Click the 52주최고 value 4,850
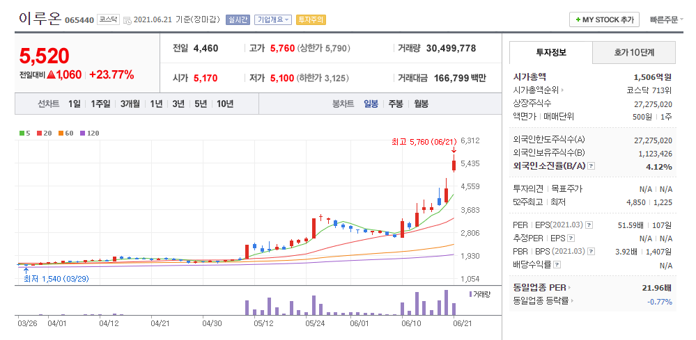Screen dimensions: 696x340 [636, 202]
